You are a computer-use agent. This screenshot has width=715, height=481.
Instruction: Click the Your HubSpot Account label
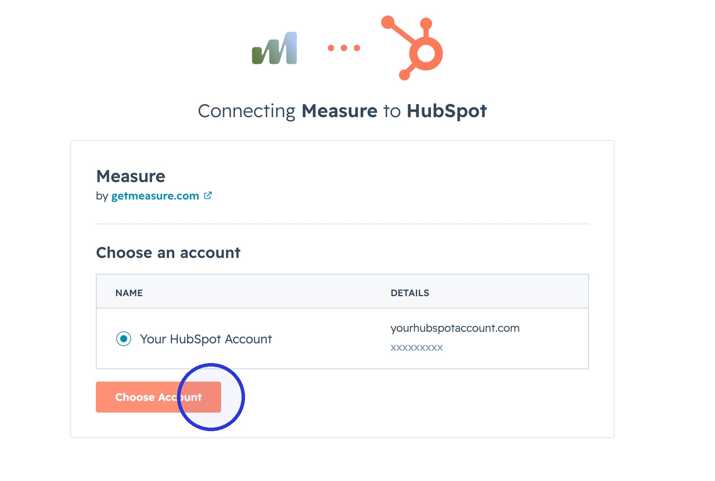(x=206, y=339)
